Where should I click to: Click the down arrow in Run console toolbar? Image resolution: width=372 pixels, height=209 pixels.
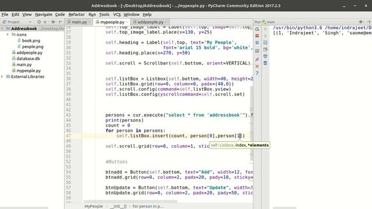265,36
